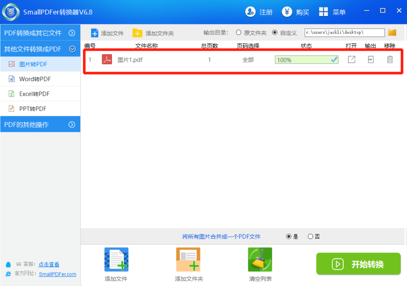407x286 pixels.
Task: Choose 否 for merging images
Action: coord(310,237)
